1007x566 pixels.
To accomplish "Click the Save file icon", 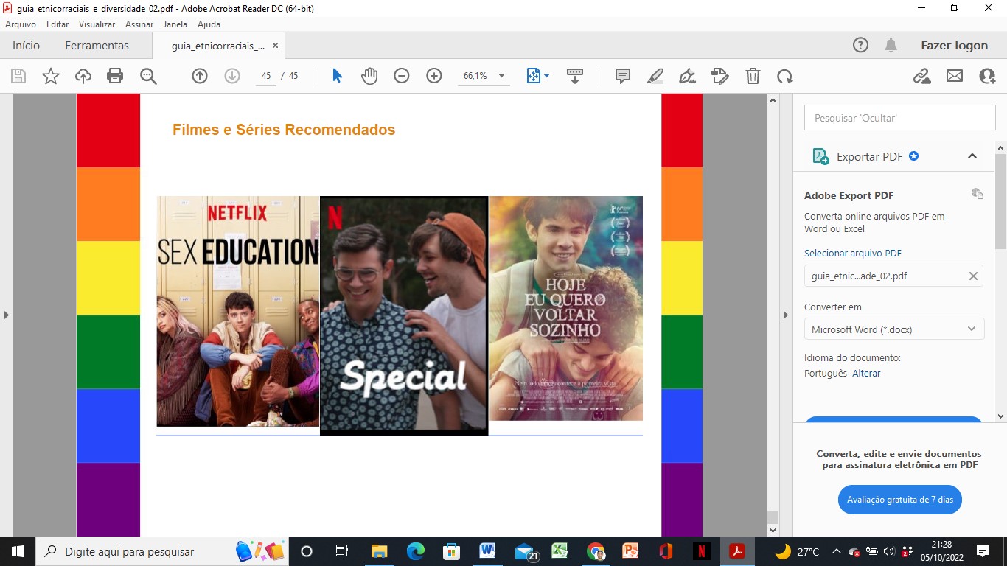I will point(18,76).
